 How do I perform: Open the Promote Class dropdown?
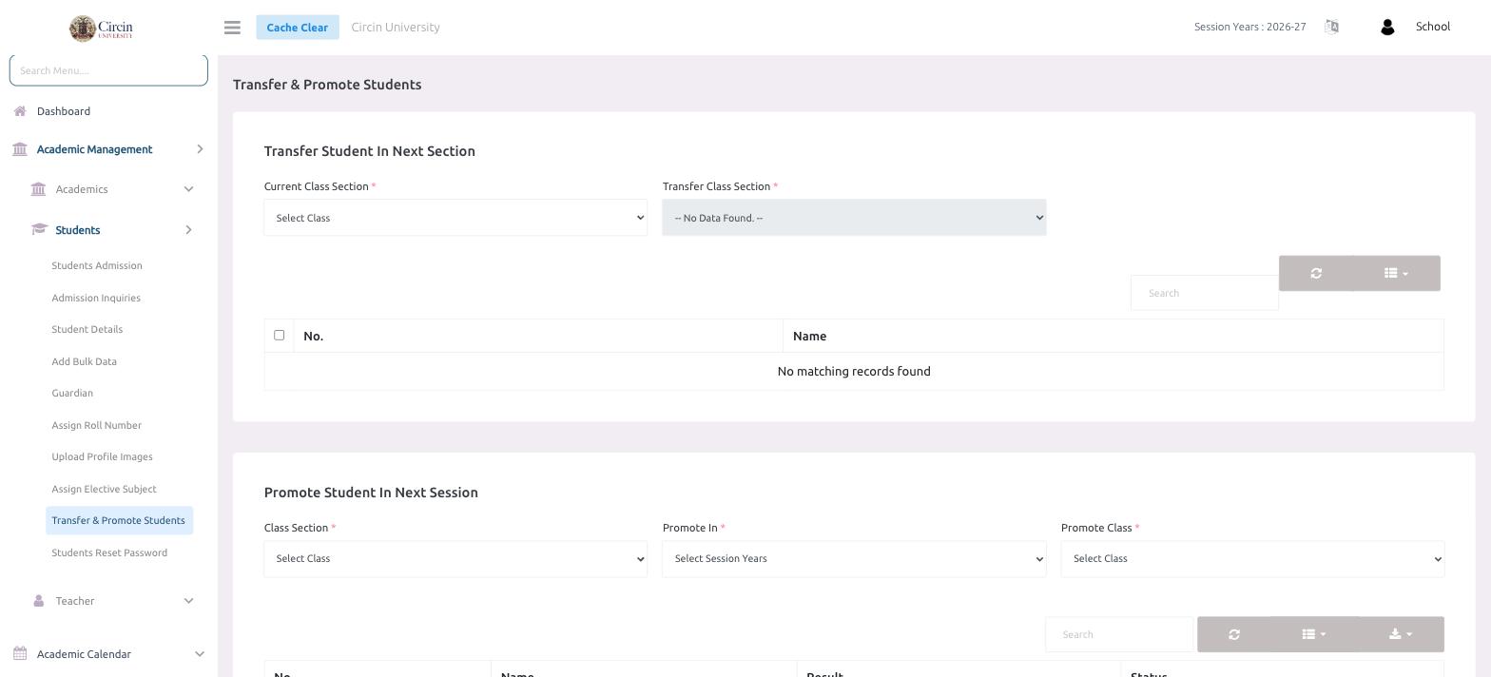[1252, 558]
